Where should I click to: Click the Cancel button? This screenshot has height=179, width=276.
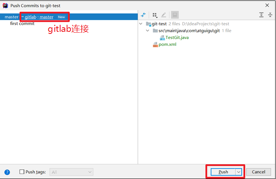point(259,172)
